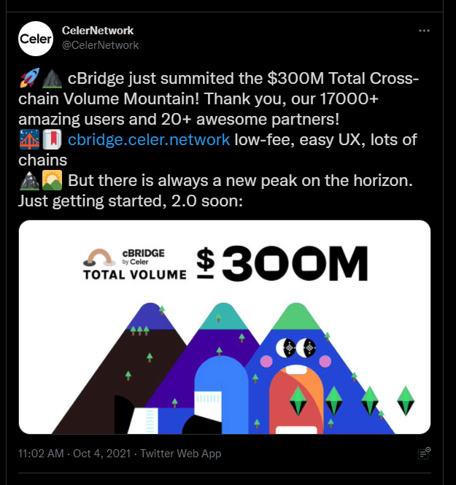Open the tweet's $300M image
The image size is (456, 485).
coord(224,327)
